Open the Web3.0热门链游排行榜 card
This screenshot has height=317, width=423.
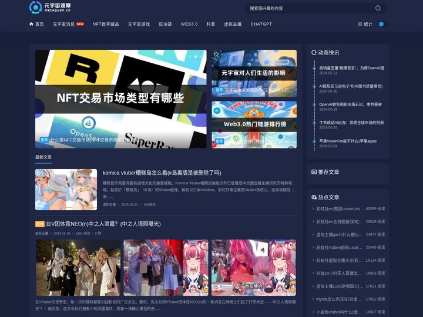254,124
